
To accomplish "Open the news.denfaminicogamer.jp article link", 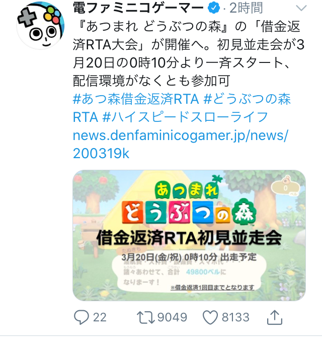I will coord(181,145).
